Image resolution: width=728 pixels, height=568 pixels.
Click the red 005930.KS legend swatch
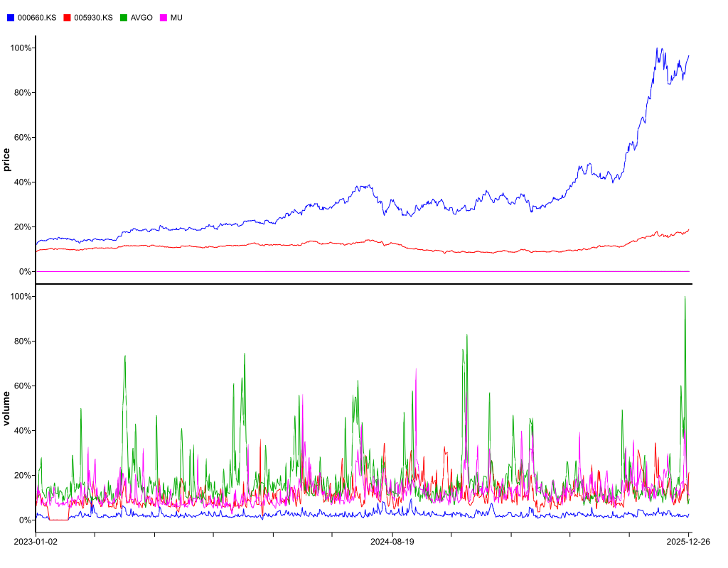[68, 17]
